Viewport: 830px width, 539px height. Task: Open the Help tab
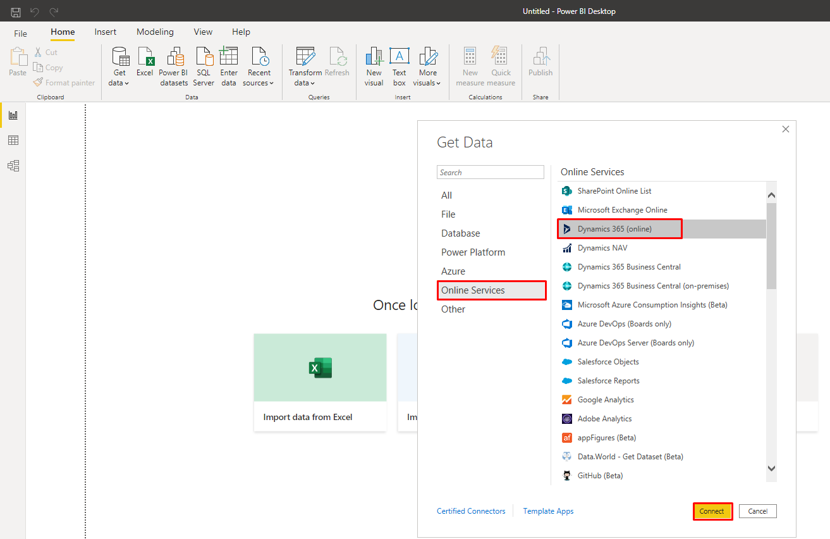(x=241, y=32)
